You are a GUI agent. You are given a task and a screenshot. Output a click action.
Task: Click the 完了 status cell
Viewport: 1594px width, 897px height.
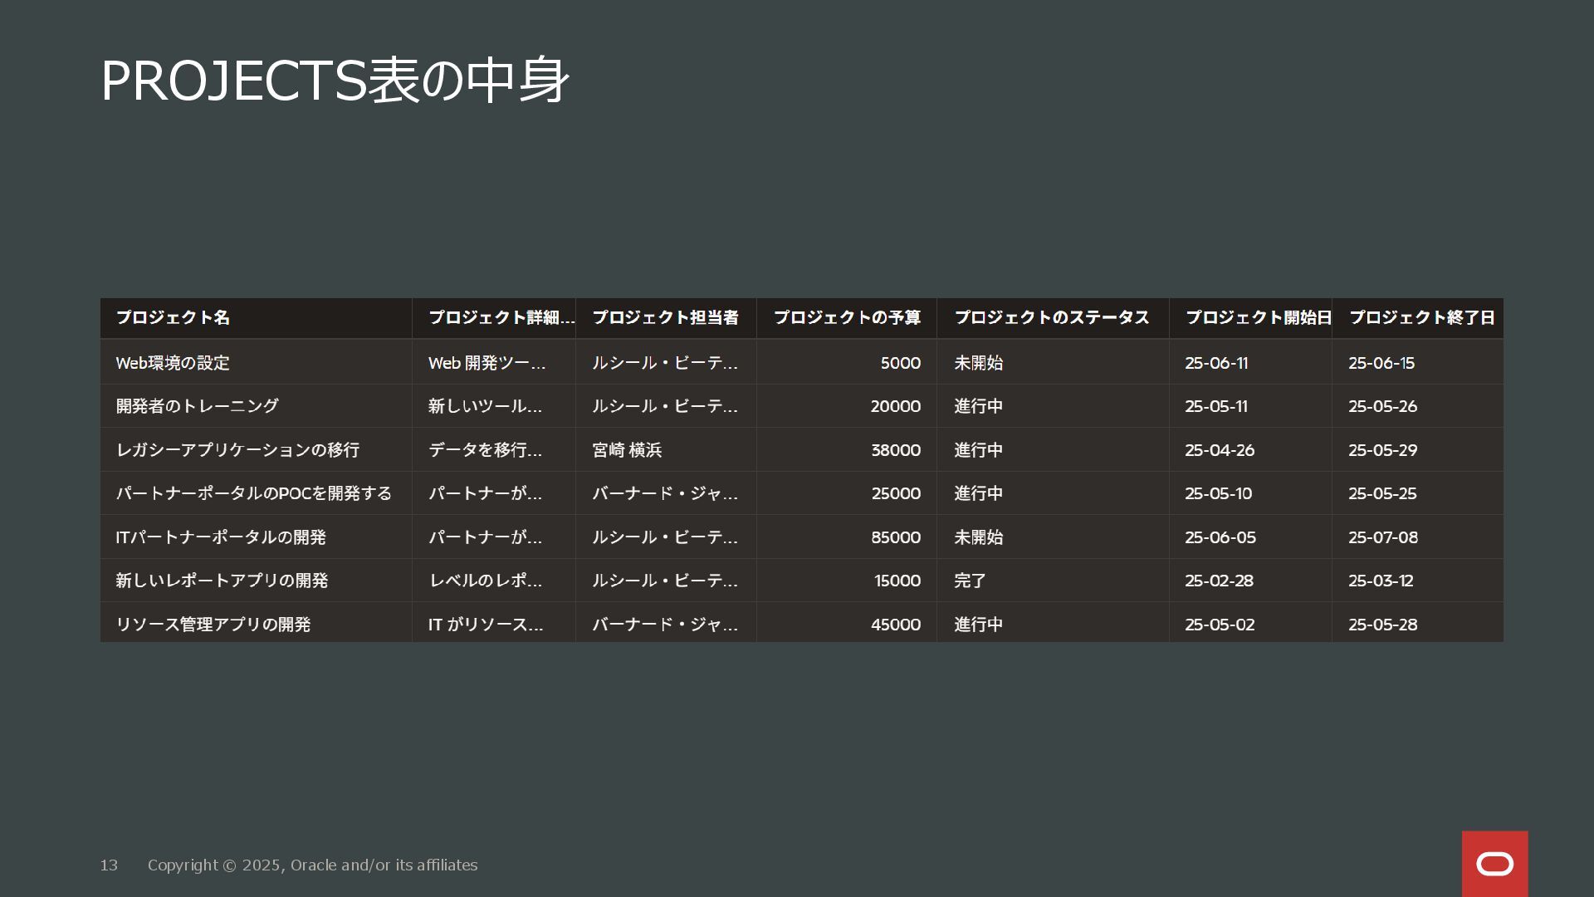coord(970,581)
